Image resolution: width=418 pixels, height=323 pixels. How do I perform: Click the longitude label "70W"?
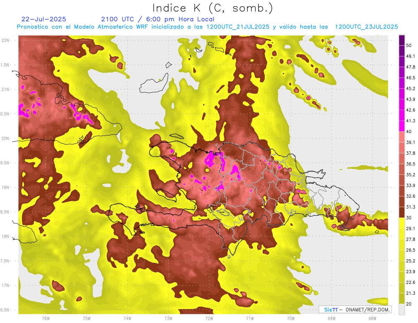tap(291, 318)
